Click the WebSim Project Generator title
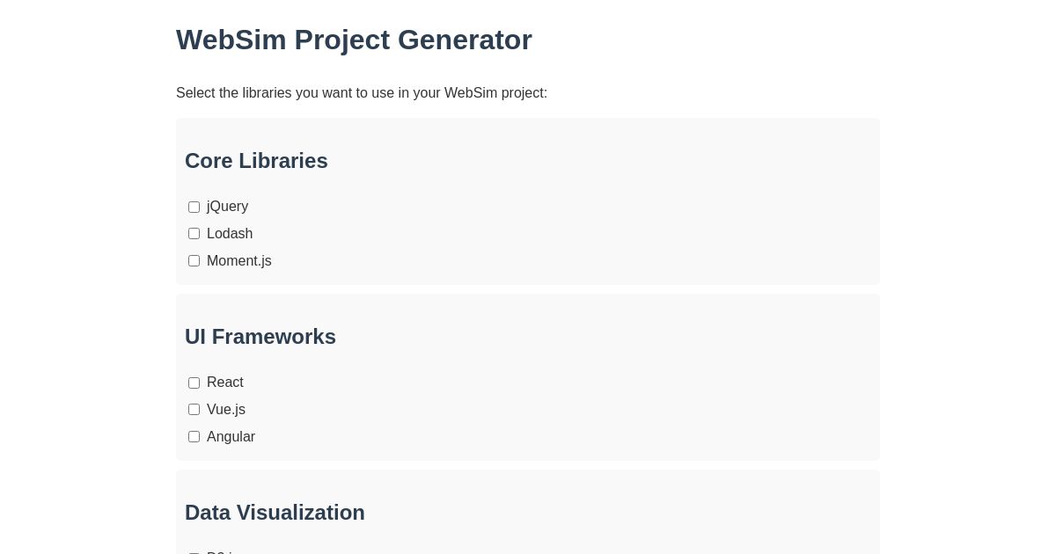The width and height of the screenshot is (1056, 554). pos(354,40)
